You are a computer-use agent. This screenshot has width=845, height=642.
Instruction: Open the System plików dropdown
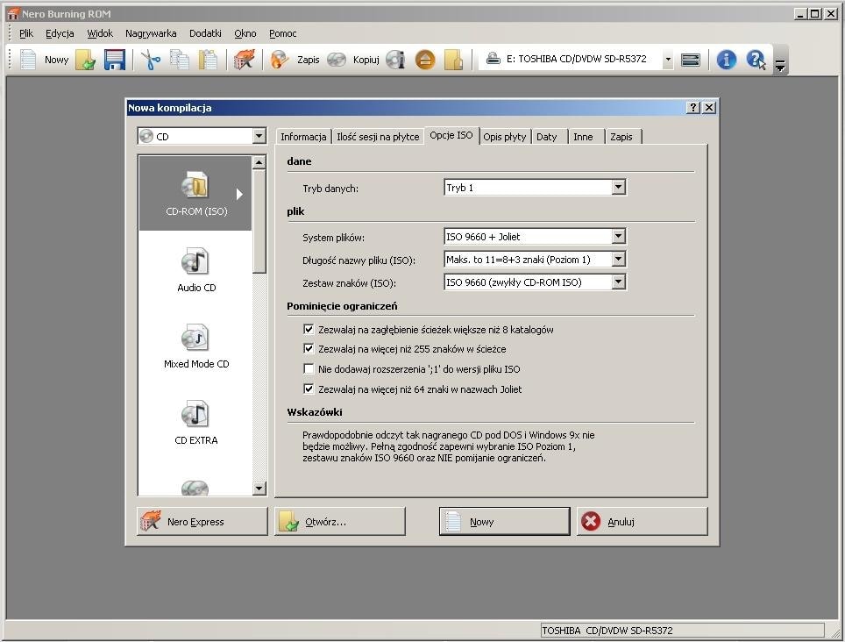click(x=619, y=237)
